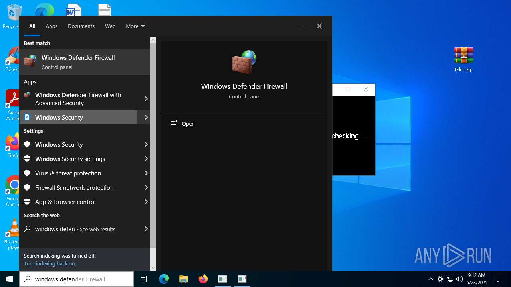This screenshot has height=287, width=511.
Task: Click the network icon in system tray
Action: 450,279
